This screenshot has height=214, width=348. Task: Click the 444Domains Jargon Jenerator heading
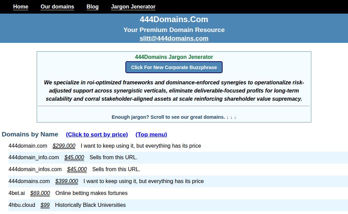point(174,57)
